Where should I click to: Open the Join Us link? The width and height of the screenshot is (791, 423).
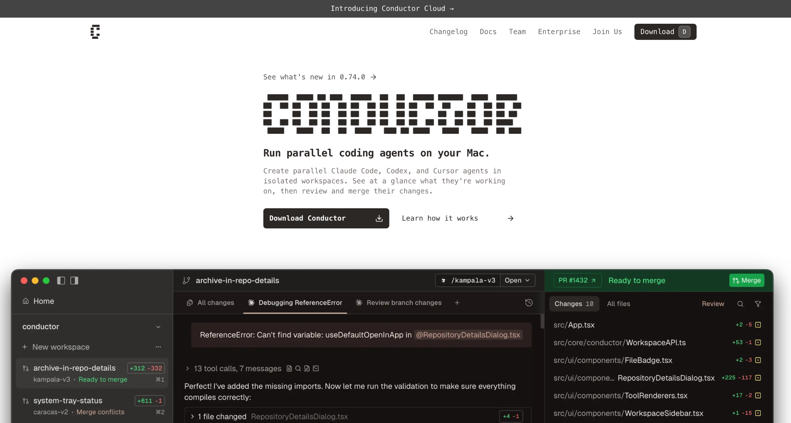607,32
